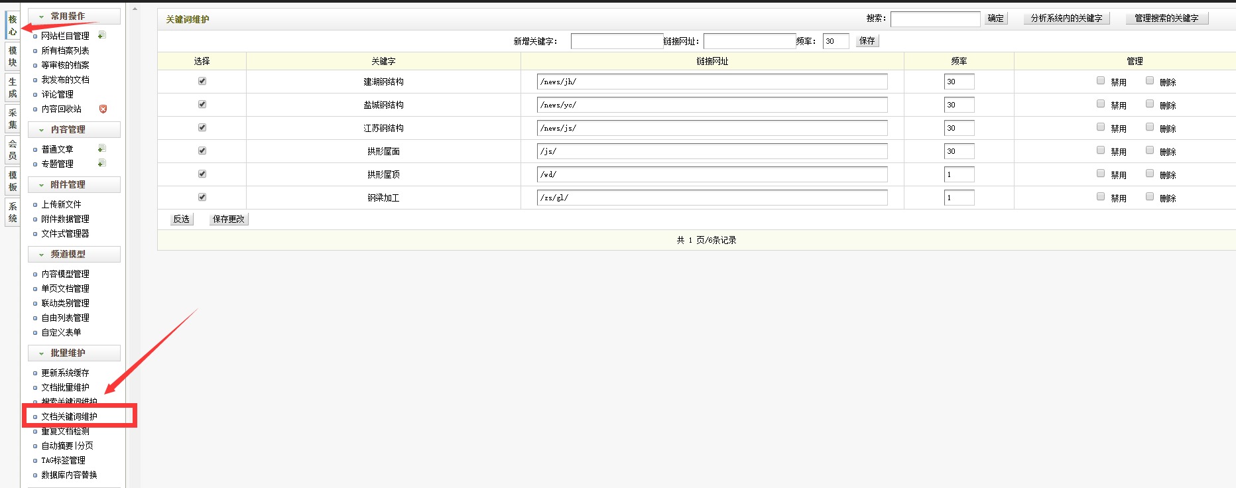This screenshot has width=1236, height=488.
Task: Click the 分析系统内的关键字 button
Action: coord(1066,19)
